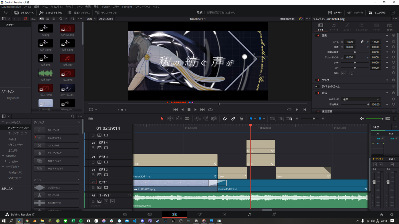399x224 pixels.
Task: Click the Full Extent Zoom icon
Action: tap(273, 118)
